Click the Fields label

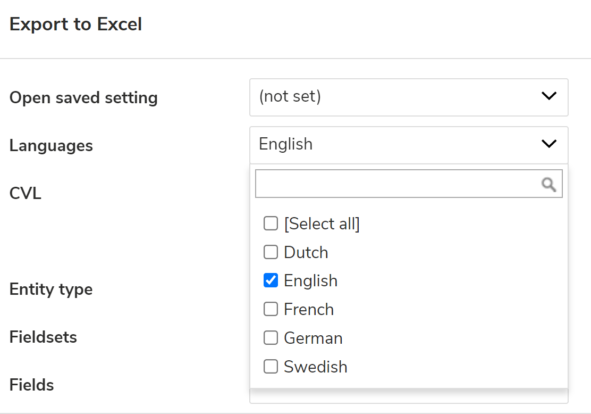click(x=32, y=385)
